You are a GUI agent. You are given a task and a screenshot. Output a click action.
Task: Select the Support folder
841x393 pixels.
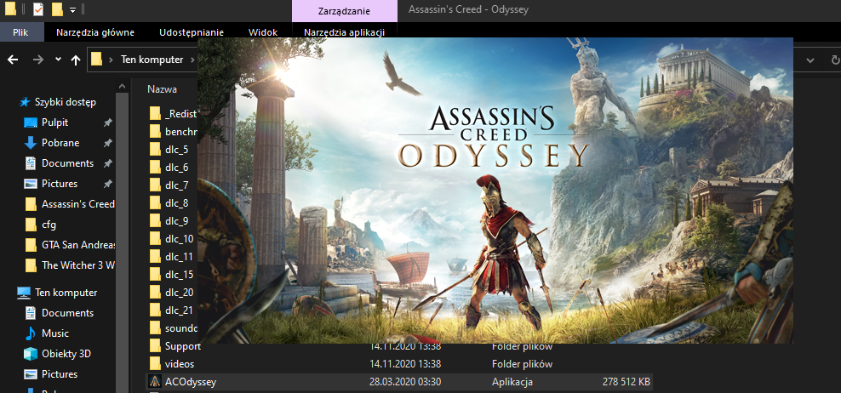click(x=183, y=346)
